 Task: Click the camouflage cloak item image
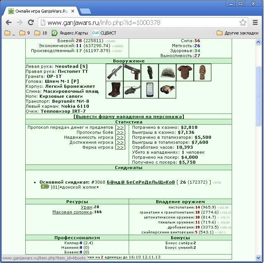[x=203, y=72]
